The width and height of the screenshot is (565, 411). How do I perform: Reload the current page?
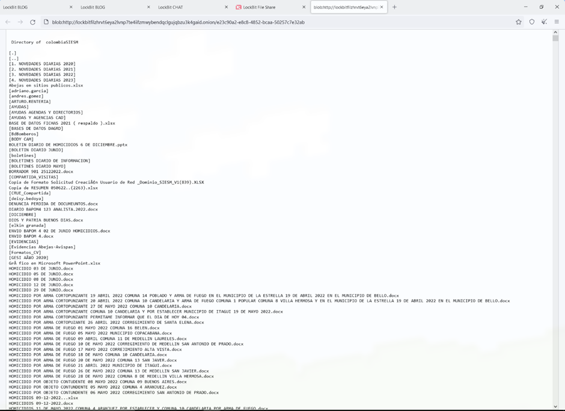pos(32,22)
